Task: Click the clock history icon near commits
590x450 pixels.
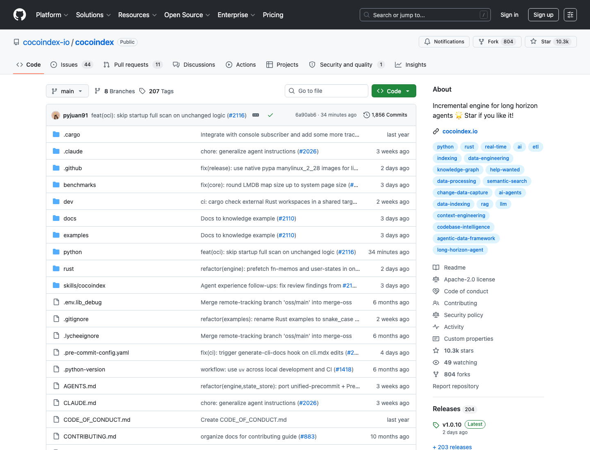Action: (x=367, y=115)
